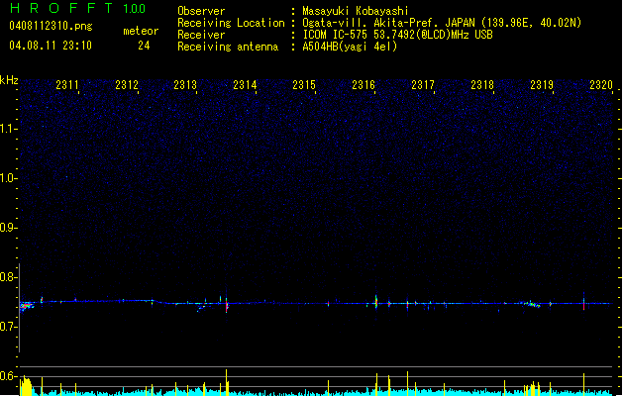Click the 2313 time axis marker
The width and height of the screenshot is (623, 396).
(185, 84)
